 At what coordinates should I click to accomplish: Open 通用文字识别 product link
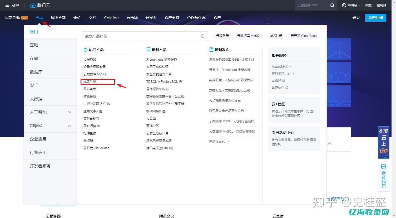[93, 111]
